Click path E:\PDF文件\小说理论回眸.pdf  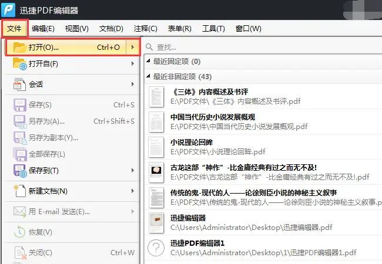pyautogui.click(x=218, y=152)
